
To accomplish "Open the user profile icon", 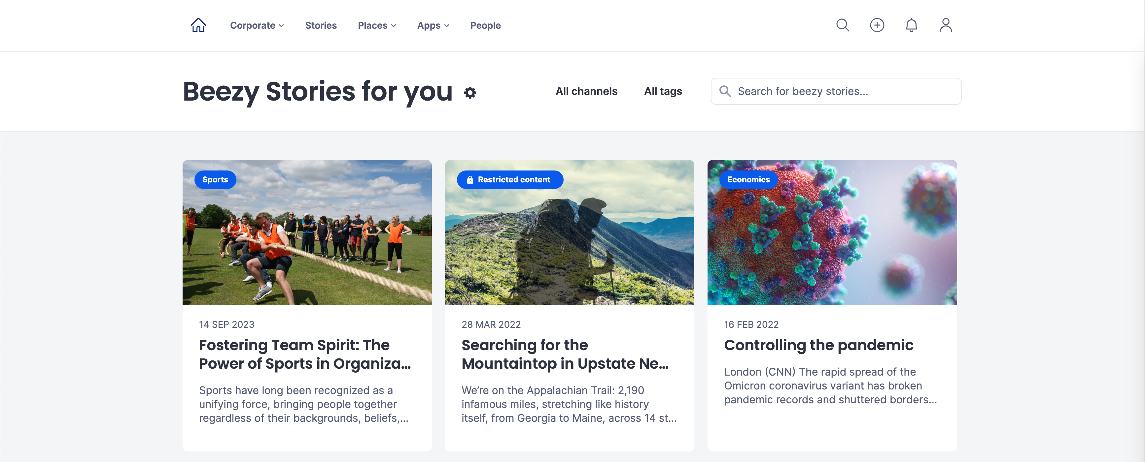I will click(x=946, y=25).
